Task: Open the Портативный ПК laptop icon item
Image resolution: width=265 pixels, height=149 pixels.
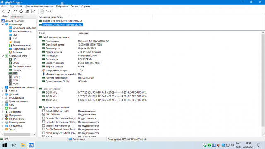Action: (x=10, y=49)
